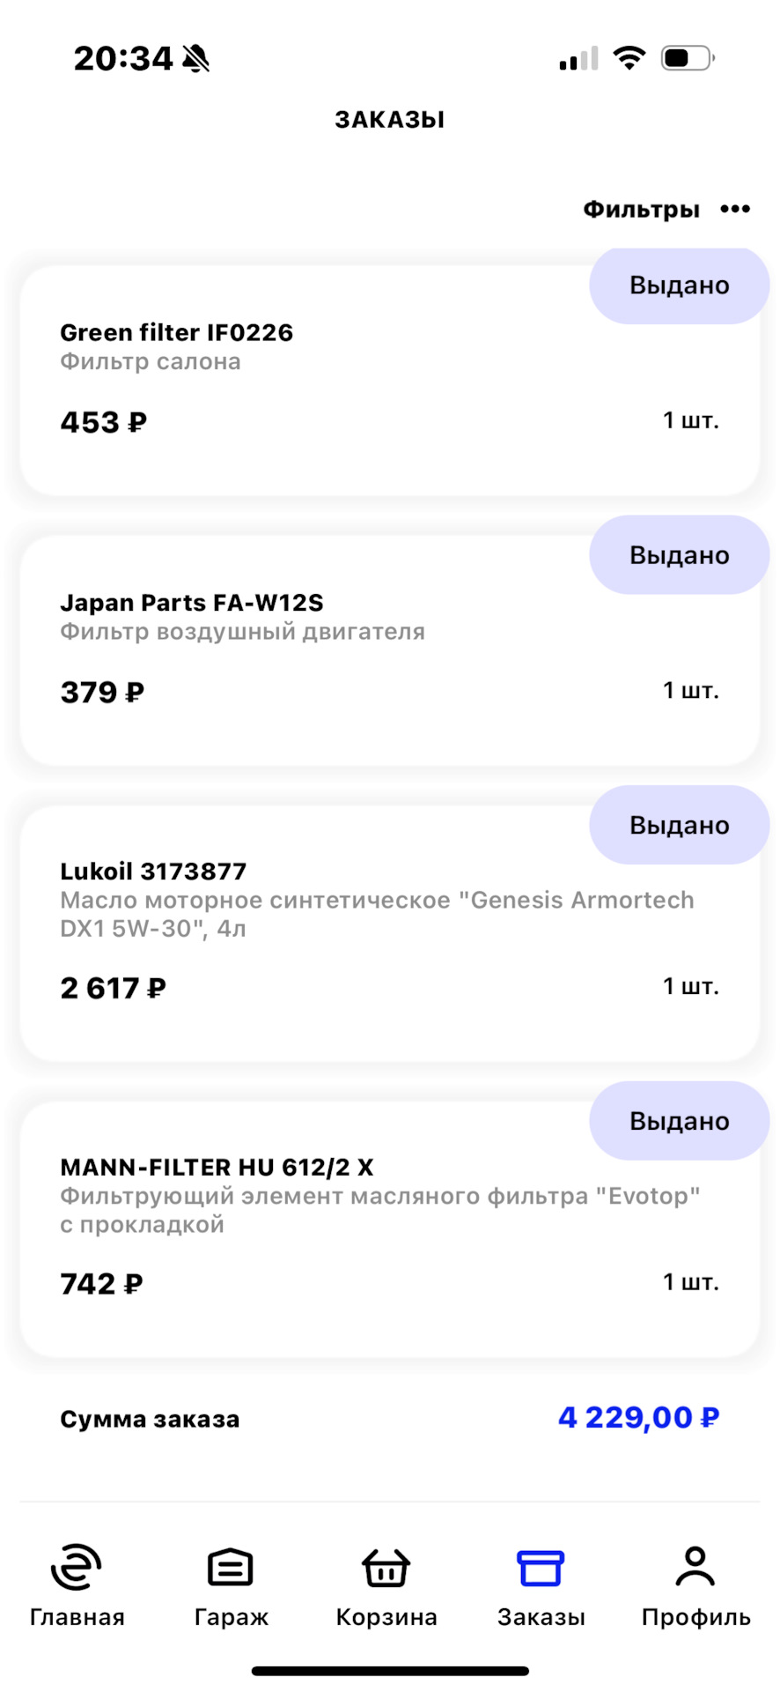Open the Корзина basket icon
This screenshot has width=780, height=1692.
pyautogui.click(x=386, y=1569)
